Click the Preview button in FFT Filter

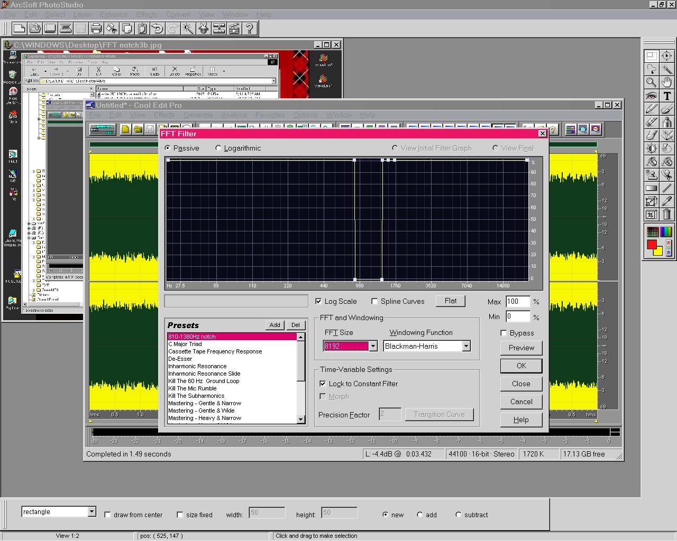522,348
